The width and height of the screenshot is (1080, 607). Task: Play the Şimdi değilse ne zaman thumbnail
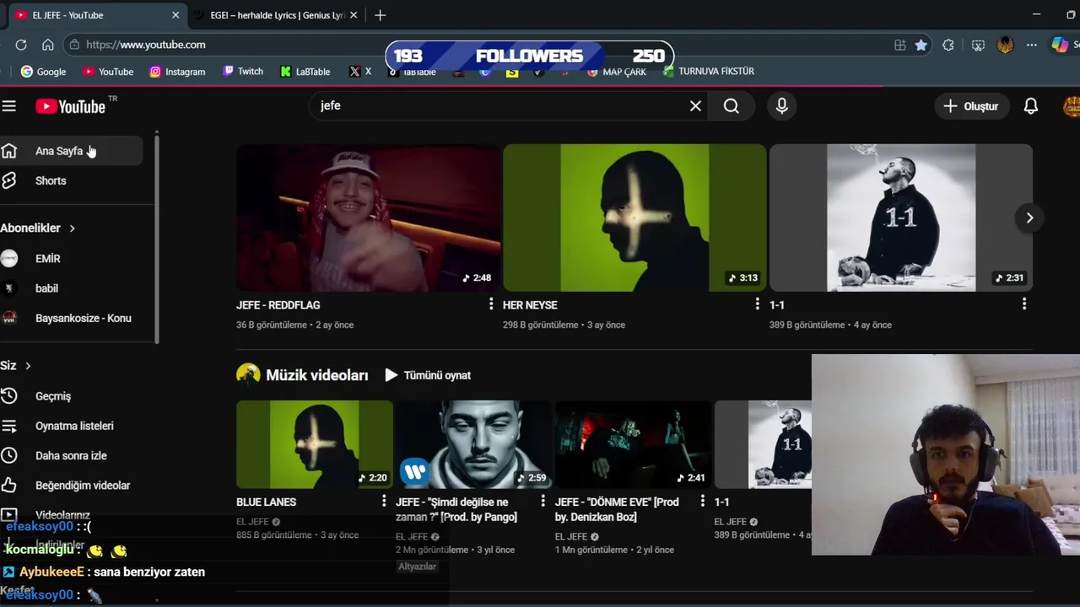(474, 444)
